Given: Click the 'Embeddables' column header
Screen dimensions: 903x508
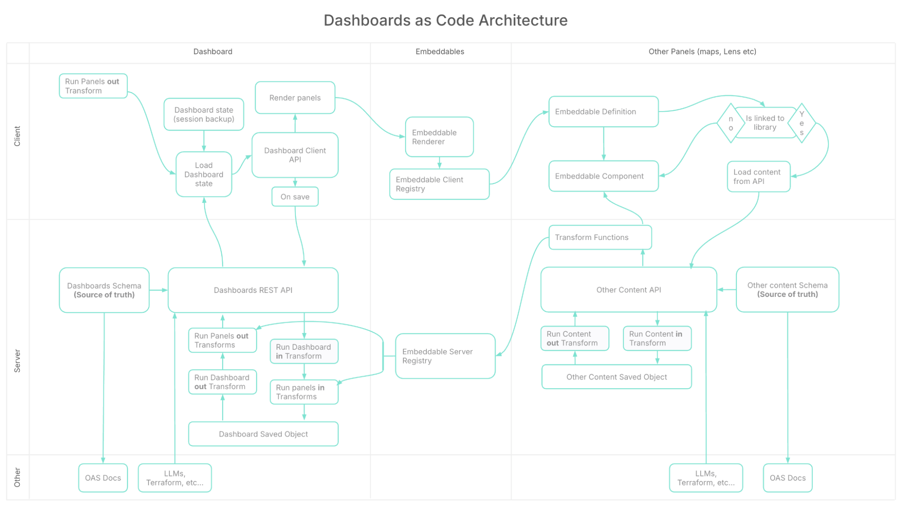Looking at the screenshot, I should click(440, 52).
